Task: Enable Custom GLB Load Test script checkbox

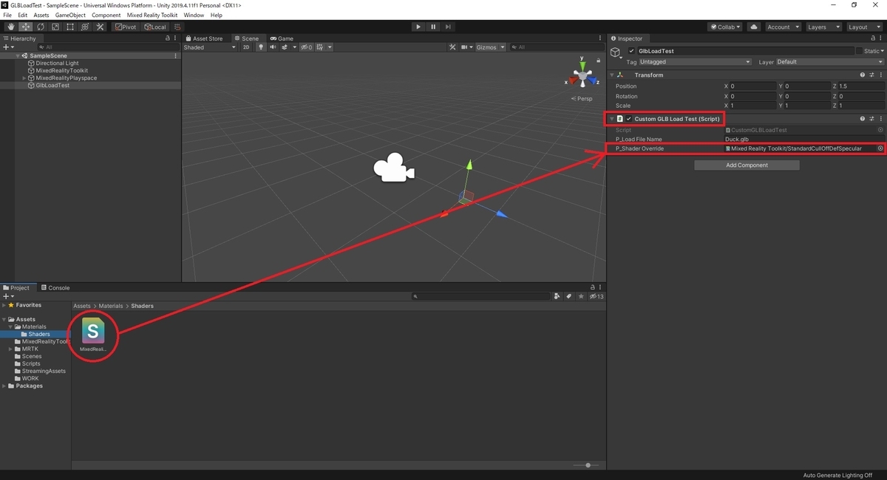Action: (x=629, y=119)
